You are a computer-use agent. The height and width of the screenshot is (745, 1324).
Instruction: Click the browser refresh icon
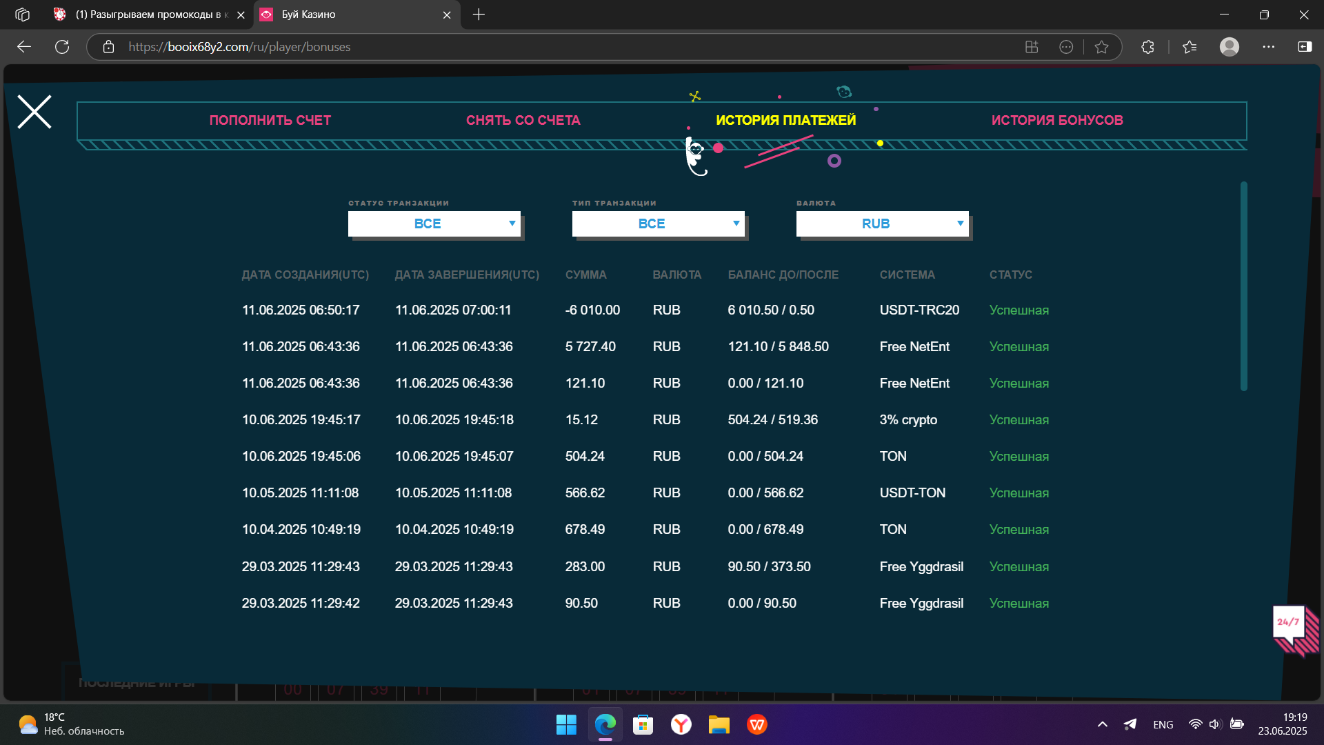[x=62, y=47]
